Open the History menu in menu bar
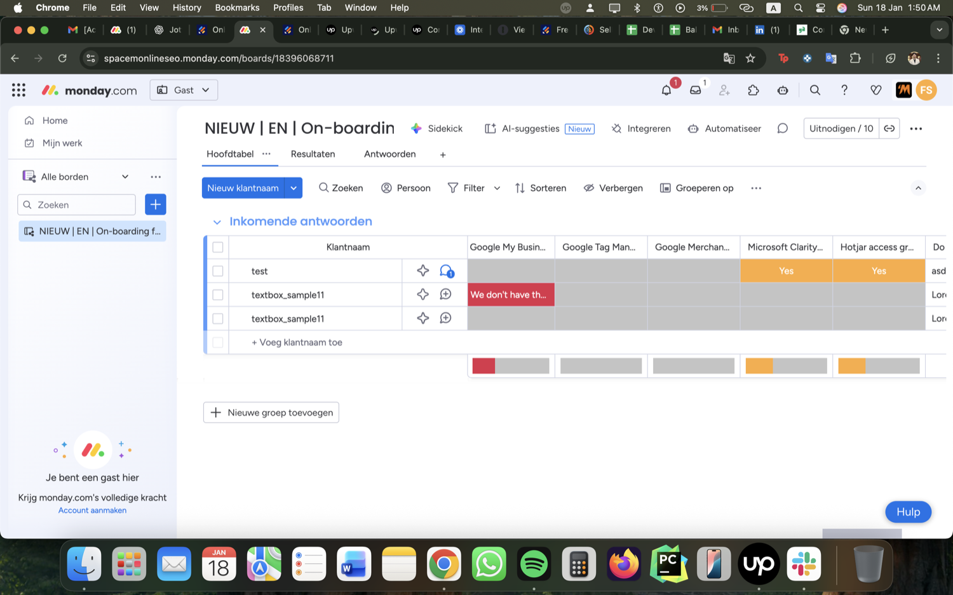Screen dimensions: 953x595 (x=187, y=8)
